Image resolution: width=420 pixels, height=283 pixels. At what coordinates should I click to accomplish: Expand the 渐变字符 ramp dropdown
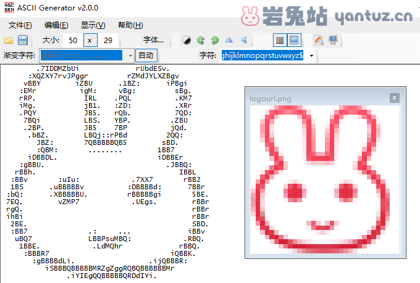(x=130, y=55)
